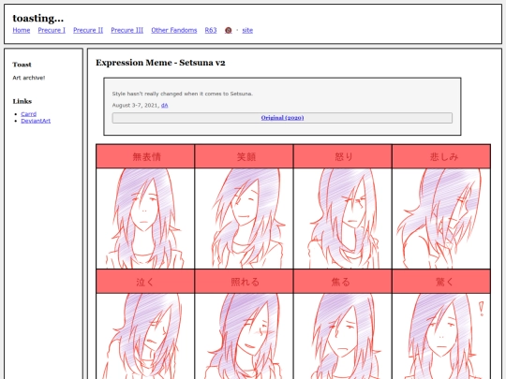Click the 笑顔 smiling face drawing

244,218
